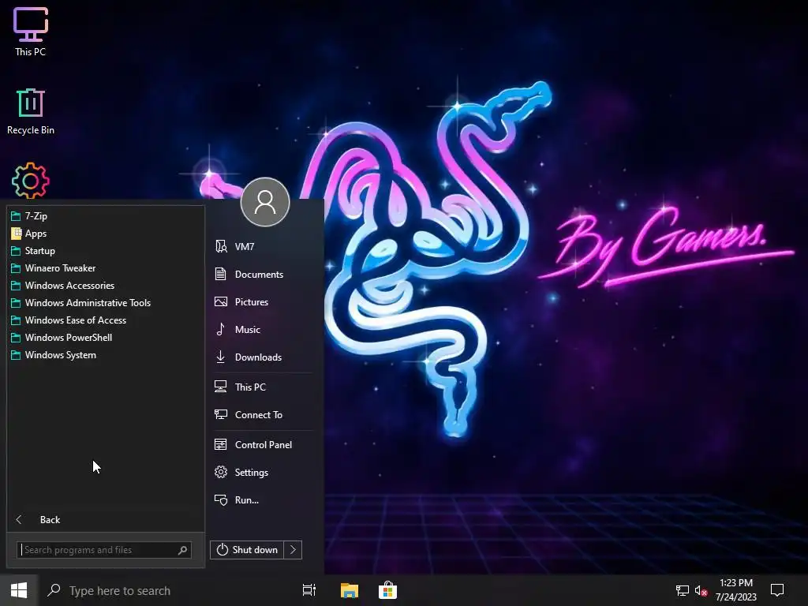Open the Recycle Bin desktop icon

pos(31,111)
